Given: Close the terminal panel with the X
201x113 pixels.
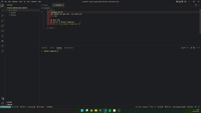Looking at the screenshot, I should click(x=199, y=48).
